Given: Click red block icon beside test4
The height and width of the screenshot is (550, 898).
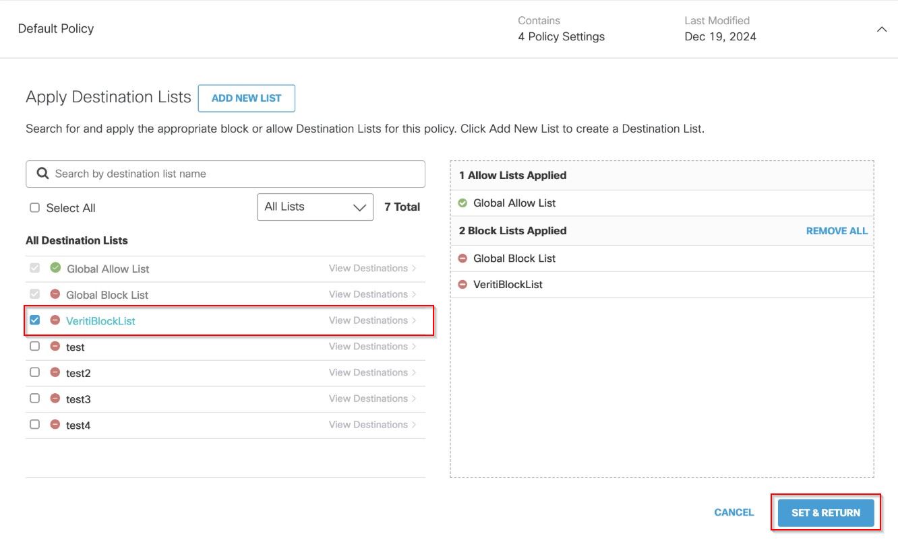Looking at the screenshot, I should 55,425.
